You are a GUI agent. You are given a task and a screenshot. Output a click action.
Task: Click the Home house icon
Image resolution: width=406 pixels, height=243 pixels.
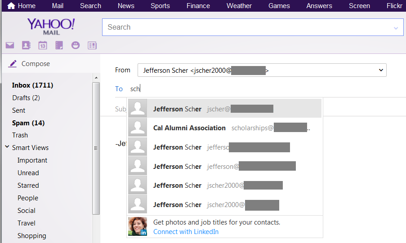point(11,6)
